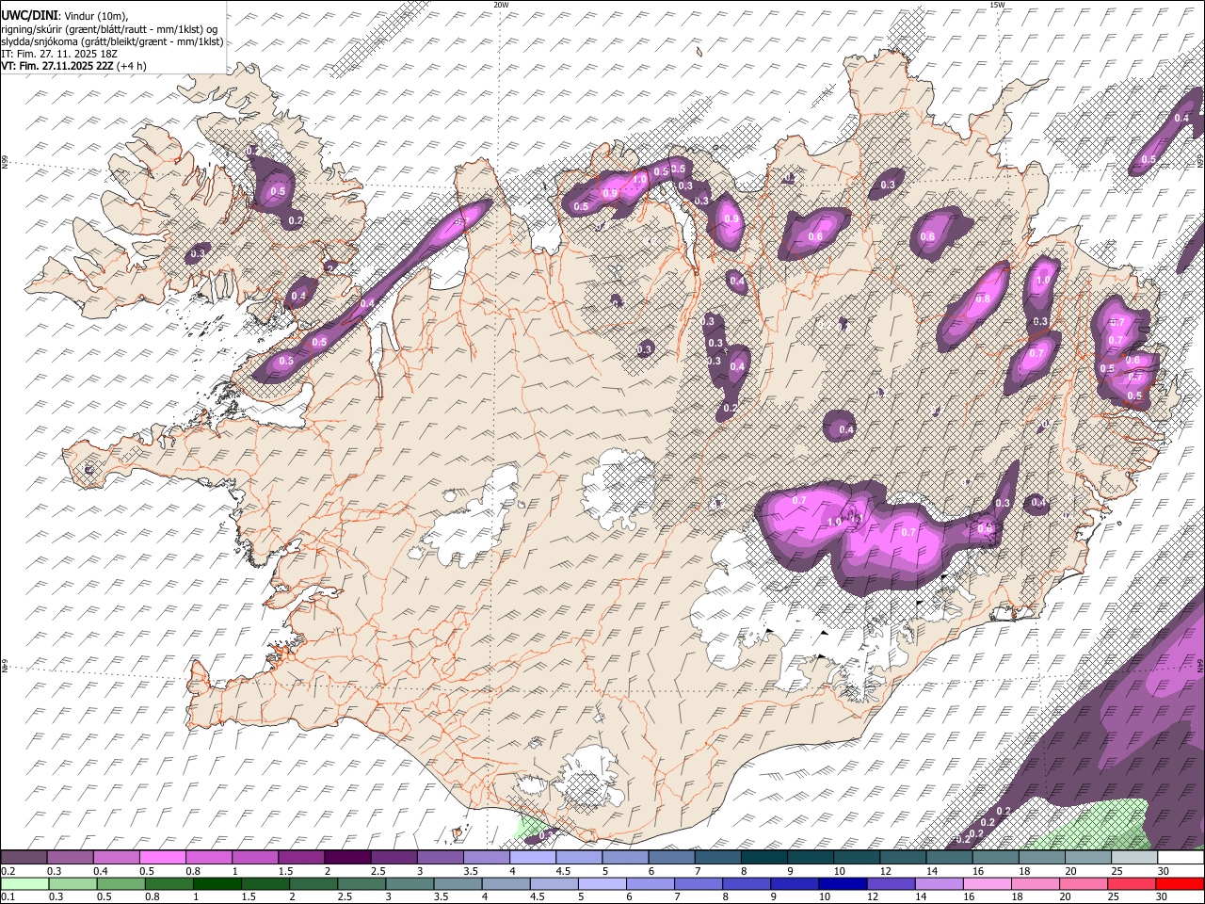Click the dark teal 8 upper legend swatch
The width and height of the screenshot is (1205, 904).
click(763, 858)
